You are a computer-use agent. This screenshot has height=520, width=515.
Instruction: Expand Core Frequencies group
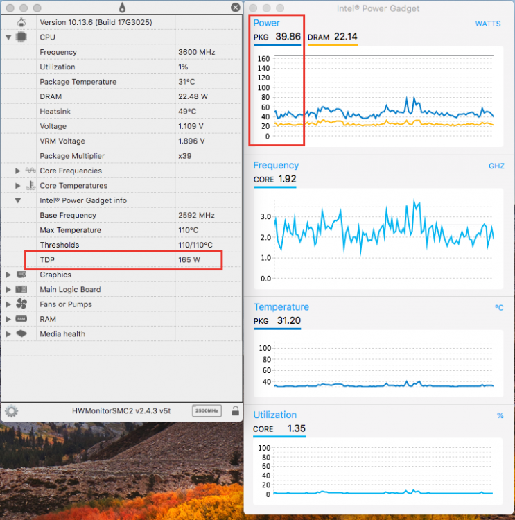17,171
